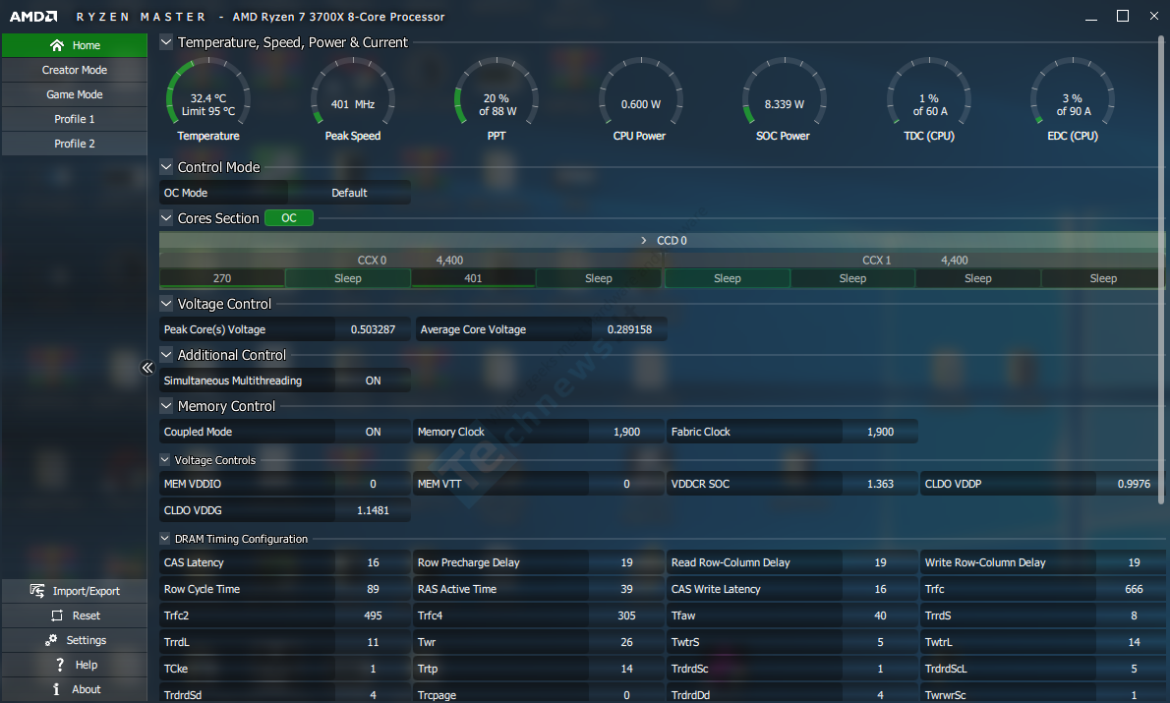Toggle the OC badge in Cores Section
This screenshot has height=703, width=1170.
(289, 218)
